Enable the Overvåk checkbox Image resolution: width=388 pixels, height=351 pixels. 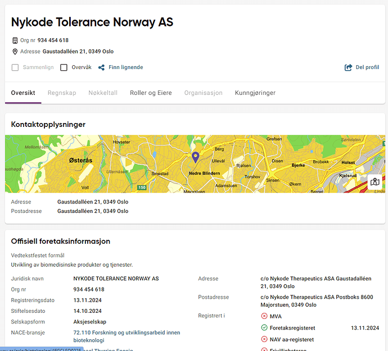click(64, 67)
